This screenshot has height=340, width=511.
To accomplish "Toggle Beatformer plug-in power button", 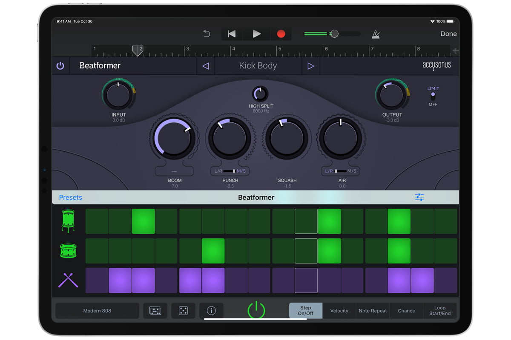I will (60, 66).
